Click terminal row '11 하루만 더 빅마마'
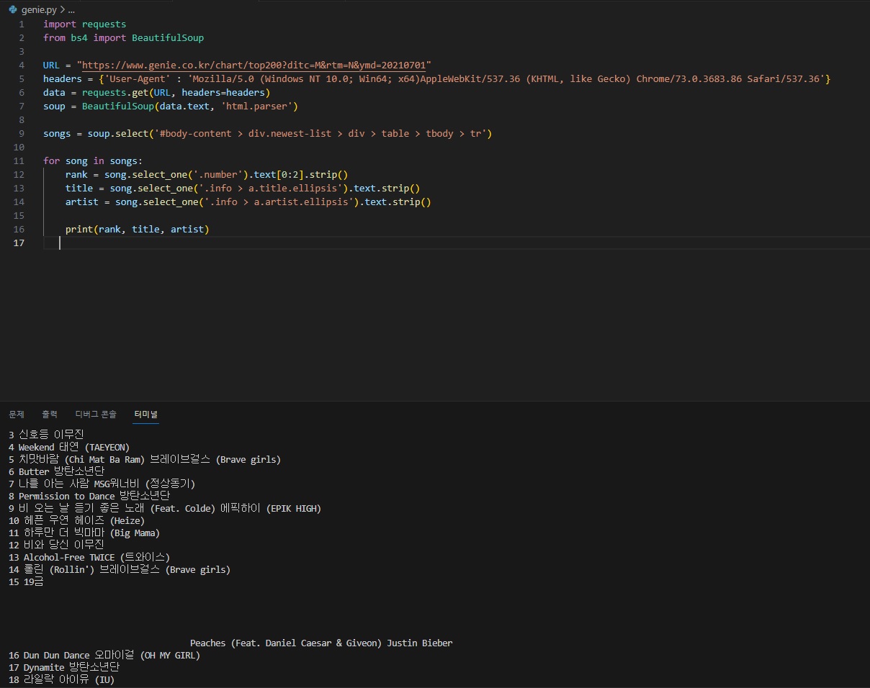Viewport: 870px width, 688px height. click(x=84, y=533)
